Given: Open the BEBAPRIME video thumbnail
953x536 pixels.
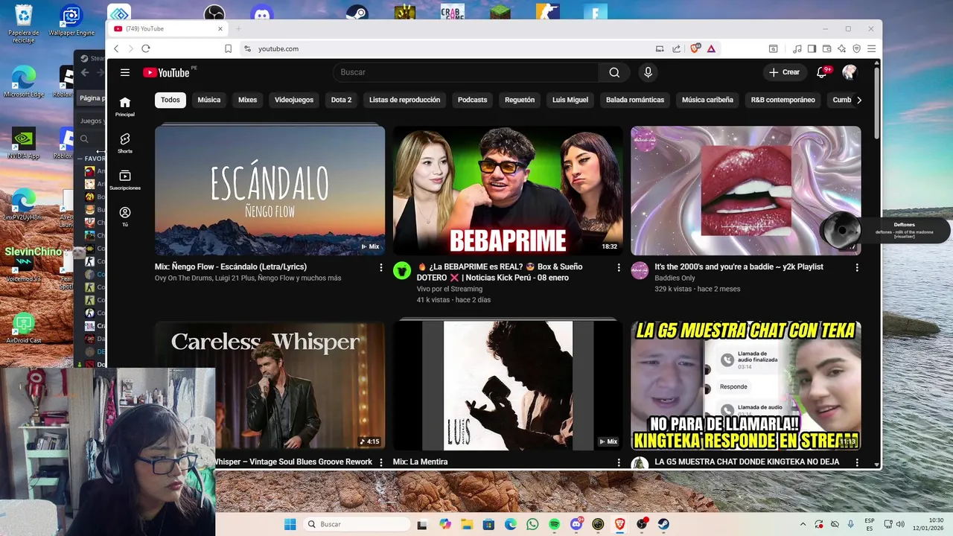Looking at the screenshot, I should click(508, 191).
